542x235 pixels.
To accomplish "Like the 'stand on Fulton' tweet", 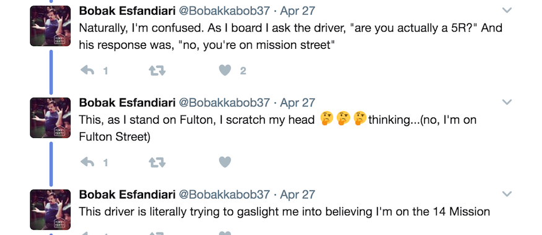I will click(225, 162).
